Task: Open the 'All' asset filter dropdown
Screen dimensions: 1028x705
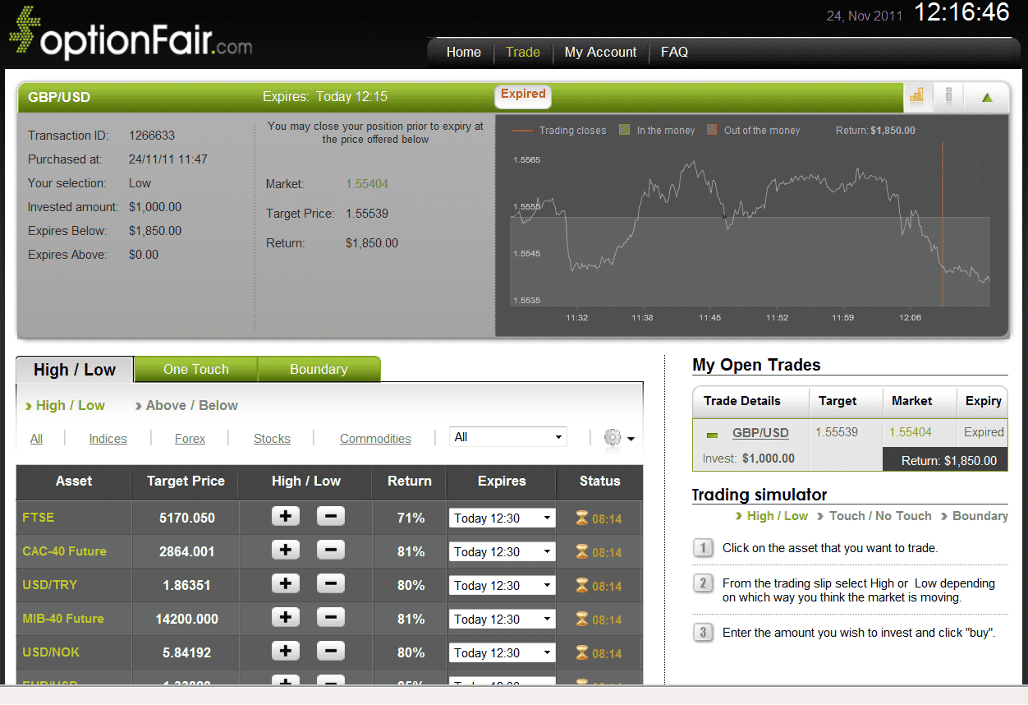Action: coord(508,437)
